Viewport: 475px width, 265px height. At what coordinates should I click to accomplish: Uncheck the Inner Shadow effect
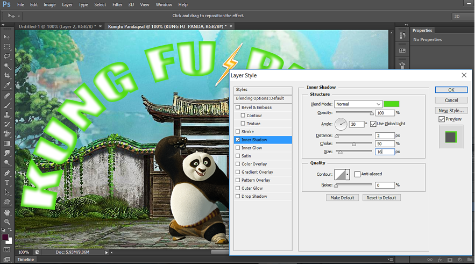coord(238,140)
